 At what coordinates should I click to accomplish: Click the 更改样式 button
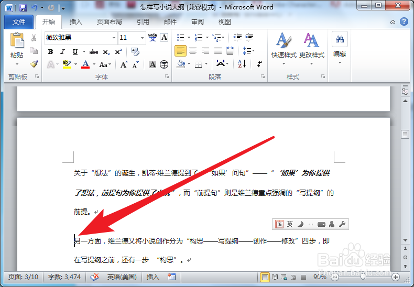(312, 49)
